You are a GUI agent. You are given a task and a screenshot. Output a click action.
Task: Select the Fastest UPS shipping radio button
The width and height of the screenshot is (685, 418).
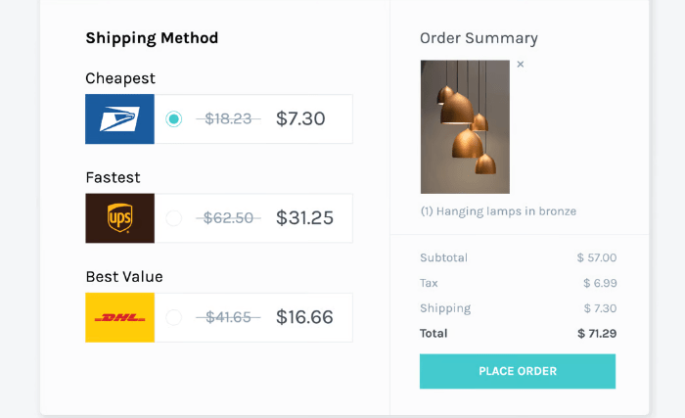pos(174,218)
